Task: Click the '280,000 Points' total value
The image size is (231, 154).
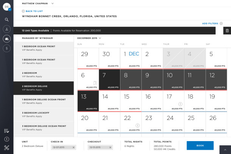Action: [162, 146]
